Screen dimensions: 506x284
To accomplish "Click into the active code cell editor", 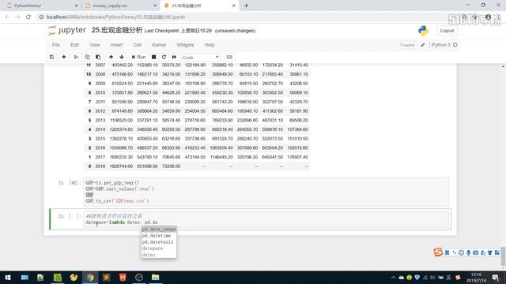I will tap(266, 219).
